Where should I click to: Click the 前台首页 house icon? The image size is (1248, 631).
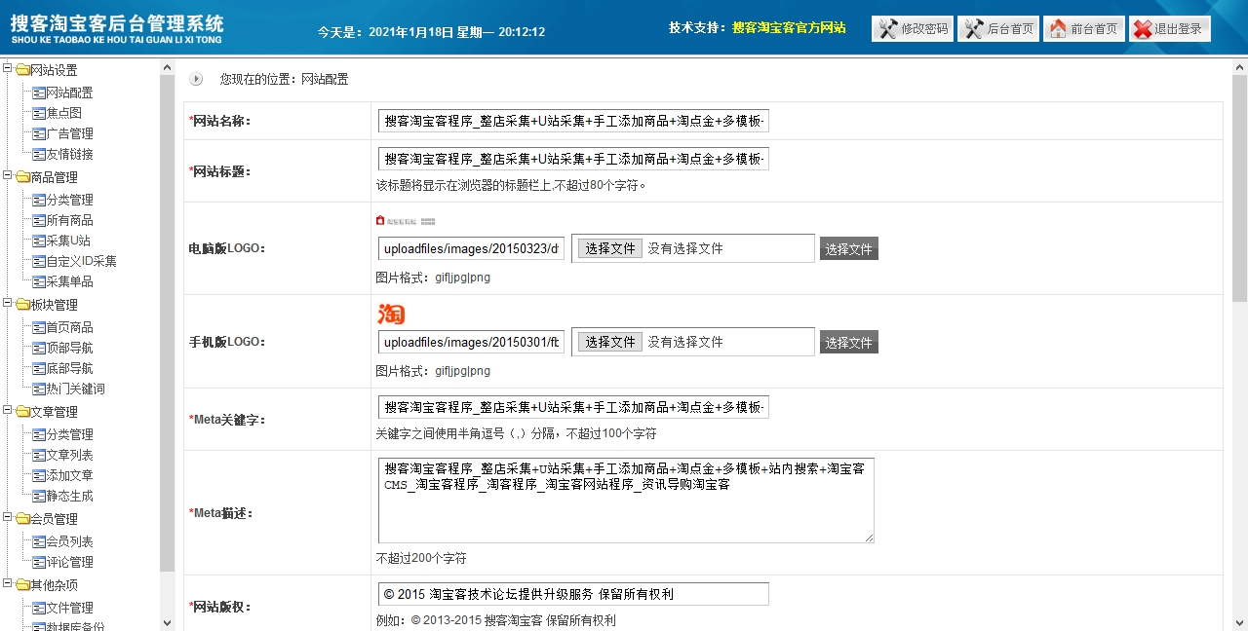click(x=1058, y=29)
